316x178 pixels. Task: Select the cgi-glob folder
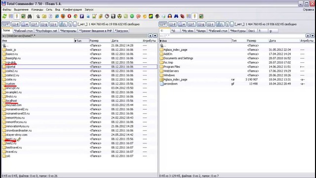pyautogui.click(x=11, y=62)
